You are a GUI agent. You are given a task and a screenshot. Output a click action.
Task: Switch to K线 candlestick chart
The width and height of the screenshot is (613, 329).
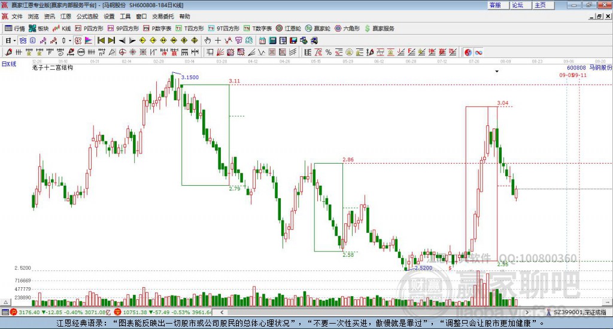tap(62, 29)
